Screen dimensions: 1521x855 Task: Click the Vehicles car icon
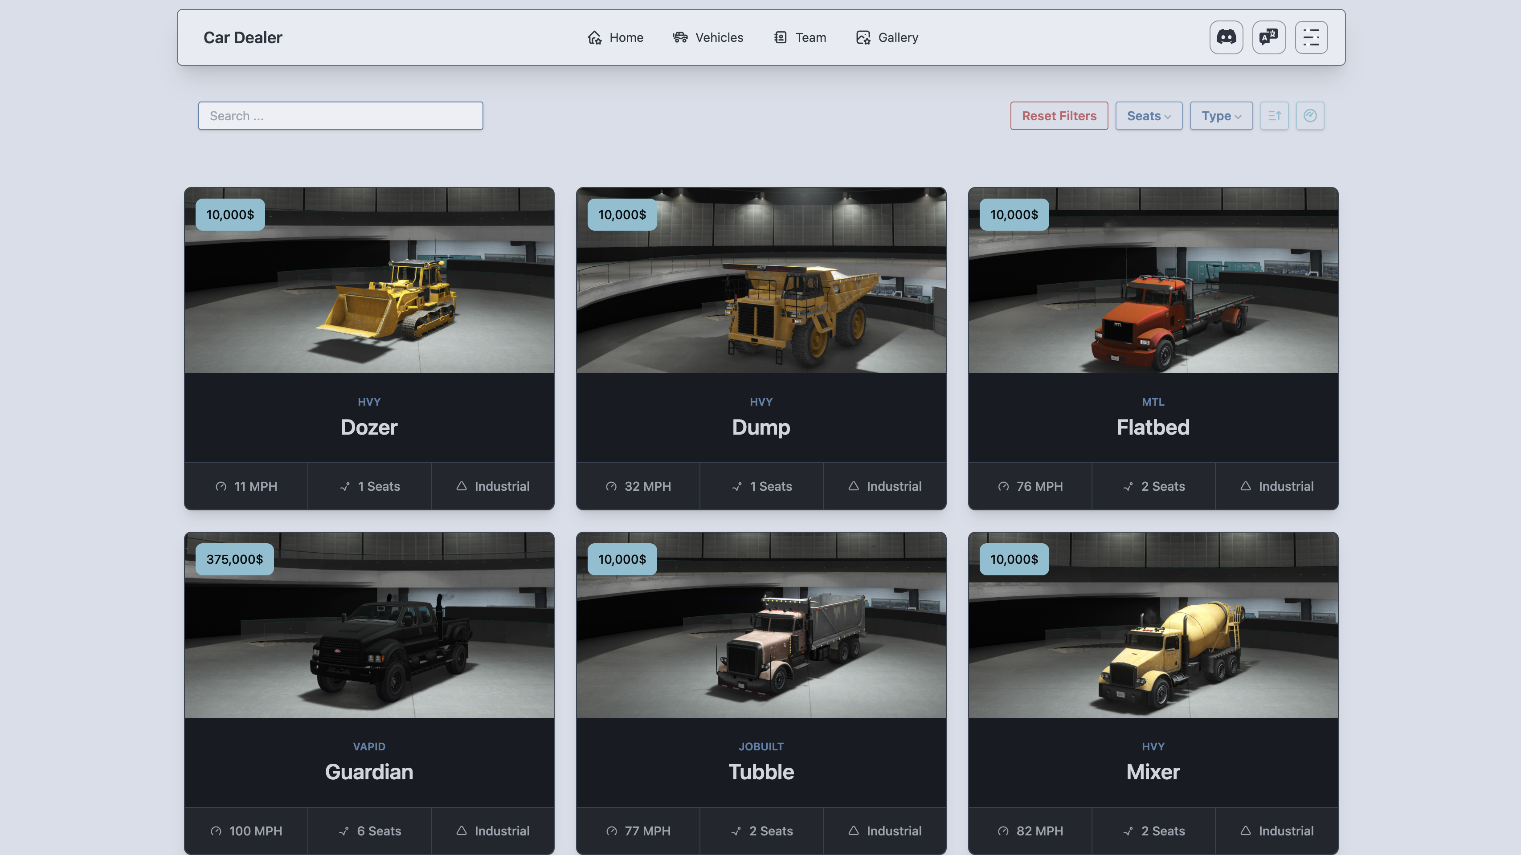pyautogui.click(x=679, y=38)
